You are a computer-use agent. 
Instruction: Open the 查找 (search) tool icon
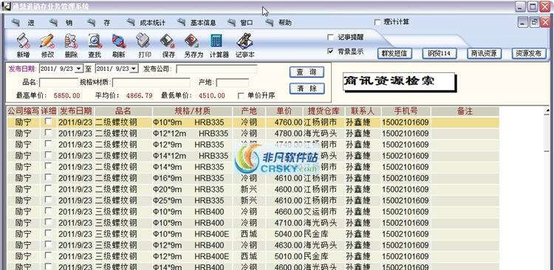pos(95,41)
